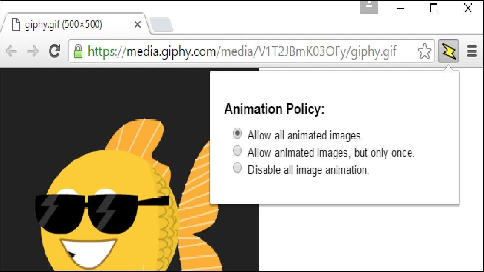The width and height of the screenshot is (484, 272).
Task: Click the browser back arrow
Action: point(11,51)
